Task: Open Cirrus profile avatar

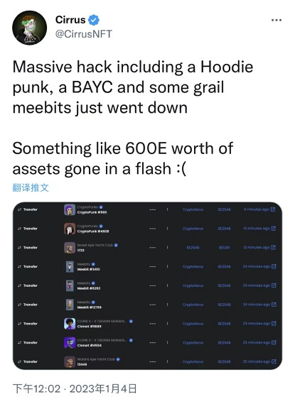Action: point(30,28)
